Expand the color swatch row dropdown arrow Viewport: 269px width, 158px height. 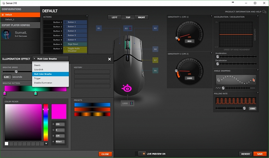tap(46, 143)
